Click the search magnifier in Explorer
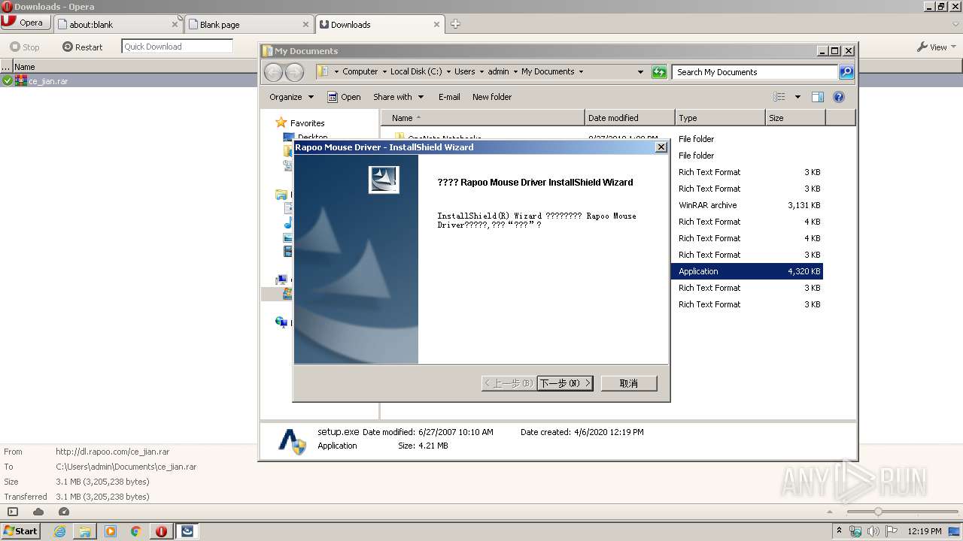 [x=846, y=72]
